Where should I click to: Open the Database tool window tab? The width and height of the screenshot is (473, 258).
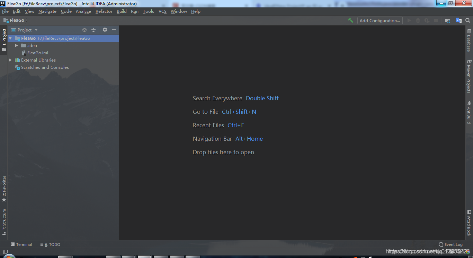469,40
